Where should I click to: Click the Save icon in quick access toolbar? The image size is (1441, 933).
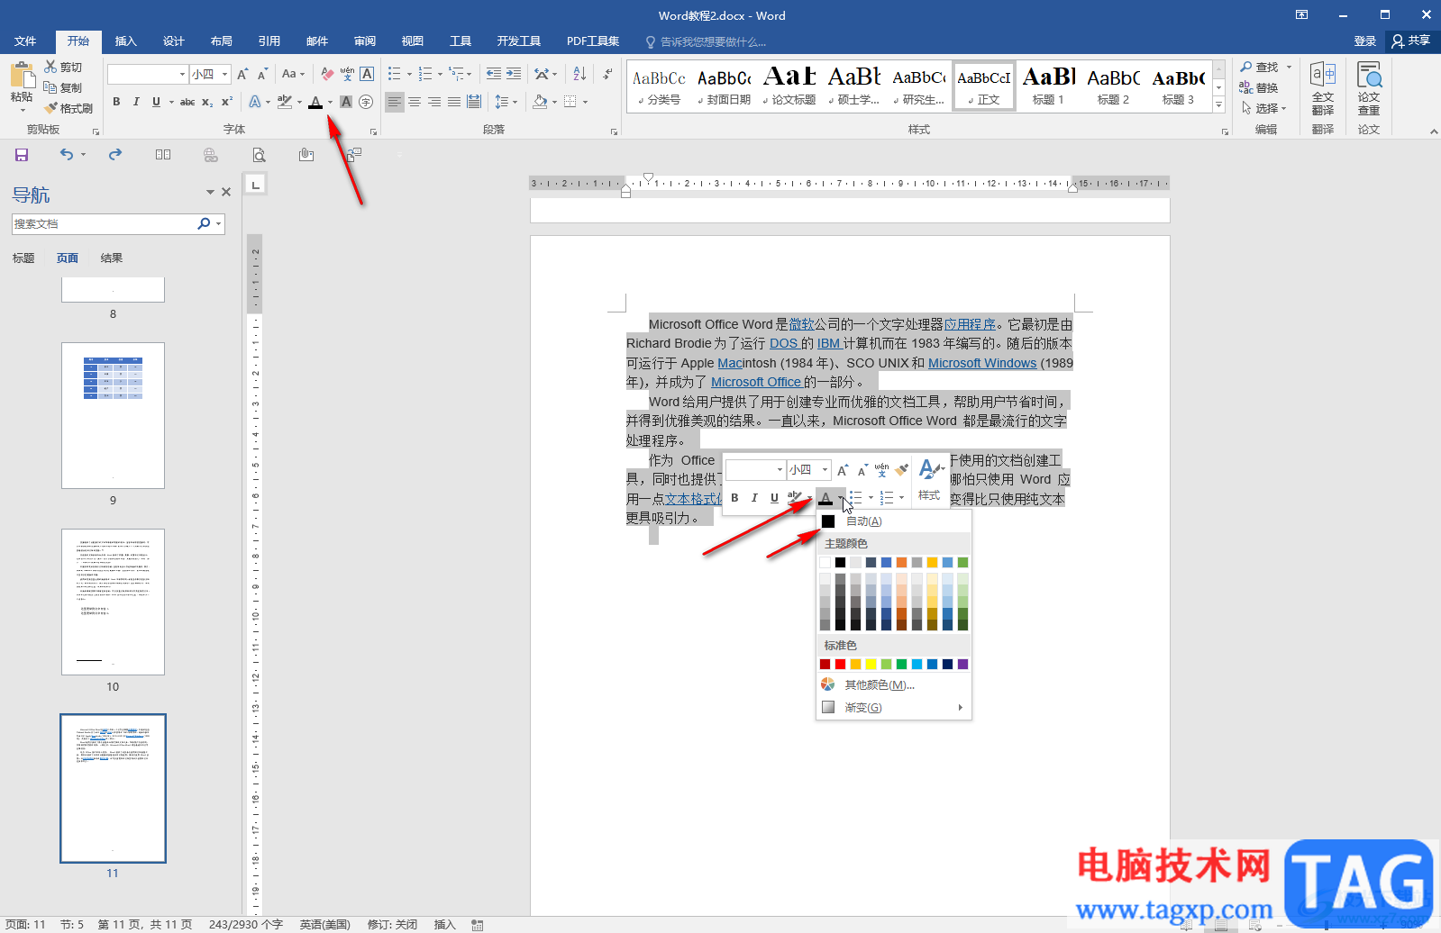(x=22, y=155)
